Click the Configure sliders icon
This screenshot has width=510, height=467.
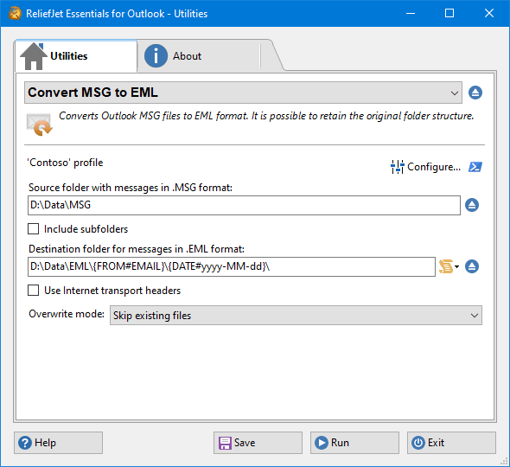click(398, 167)
